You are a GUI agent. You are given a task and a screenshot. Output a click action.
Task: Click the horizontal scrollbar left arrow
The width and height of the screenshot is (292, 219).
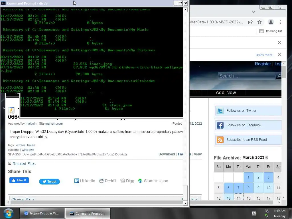click(8, 202)
